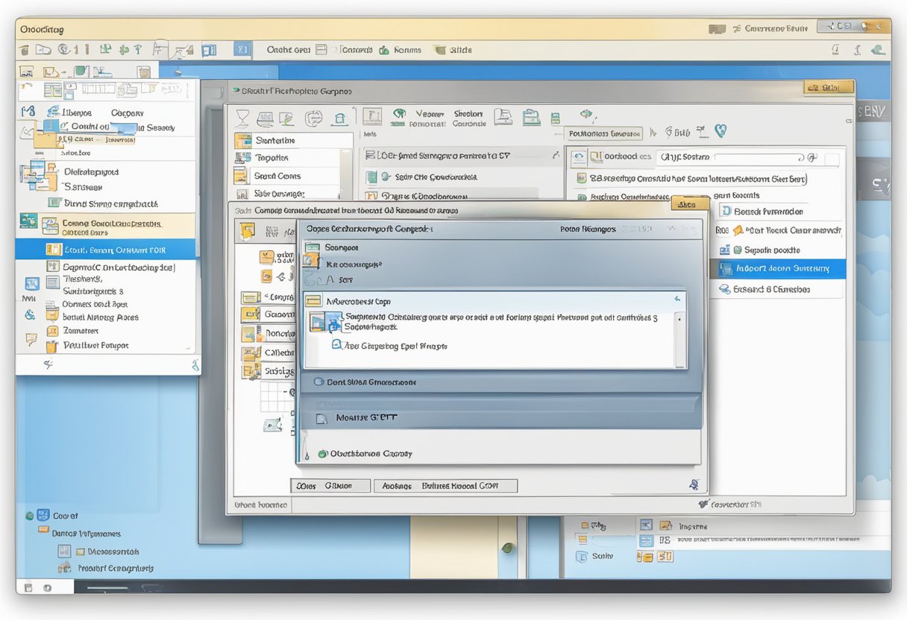Click the inner dialog vertical scrollbar
The image size is (907, 620).
[x=680, y=338]
